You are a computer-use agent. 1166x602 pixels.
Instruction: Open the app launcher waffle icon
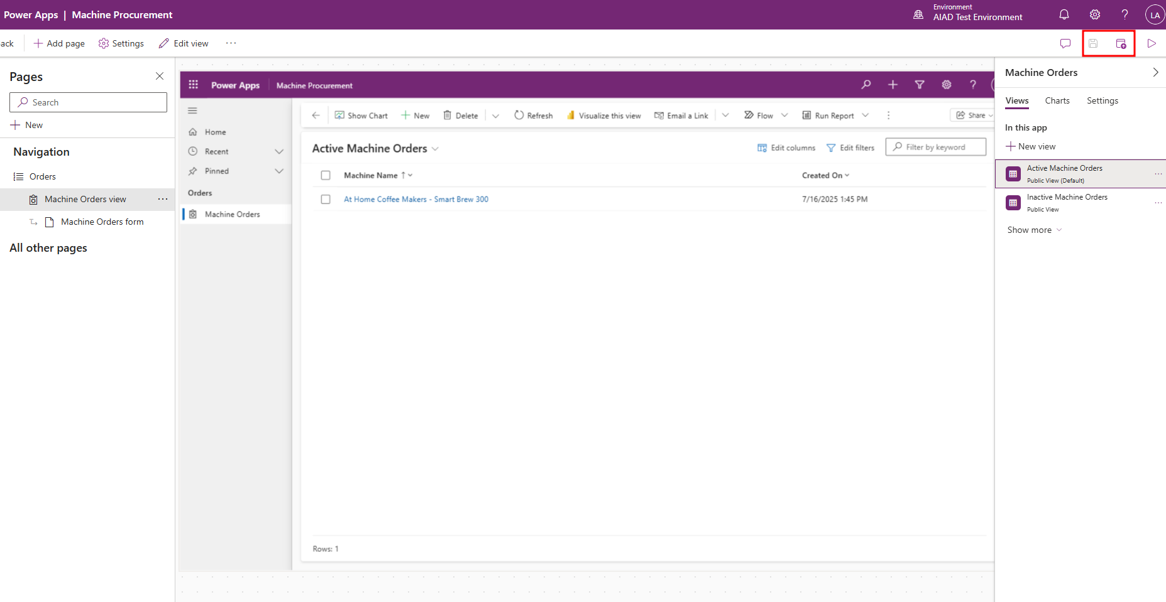[193, 85]
